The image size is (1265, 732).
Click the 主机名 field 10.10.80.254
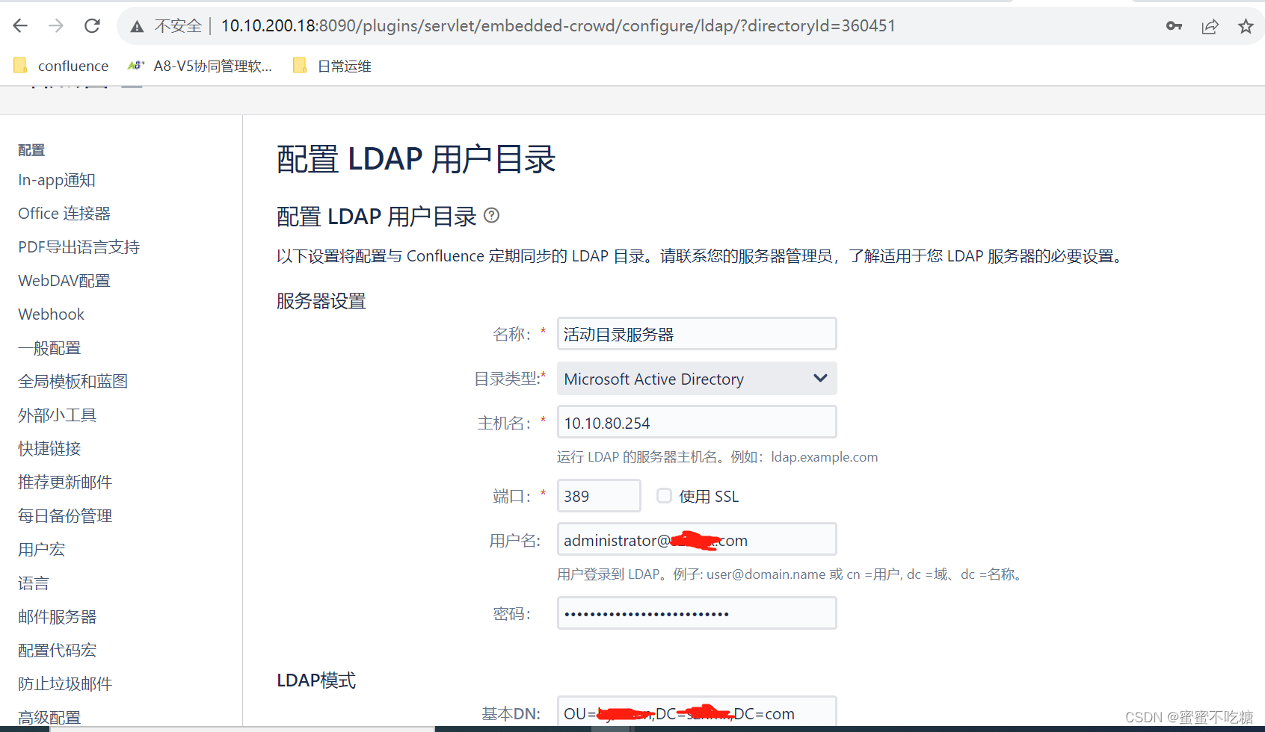pos(697,422)
